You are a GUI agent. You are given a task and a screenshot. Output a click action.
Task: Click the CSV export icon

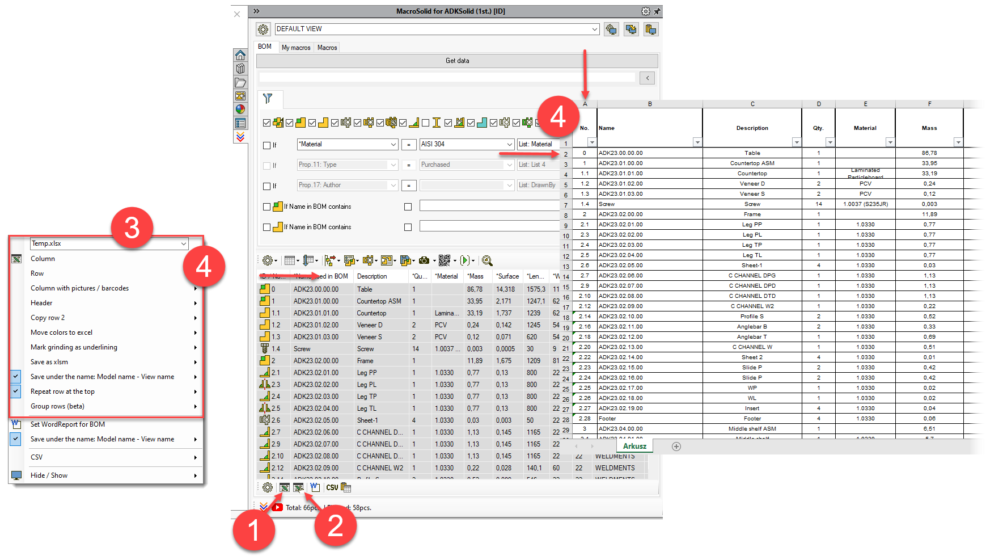[332, 487]
